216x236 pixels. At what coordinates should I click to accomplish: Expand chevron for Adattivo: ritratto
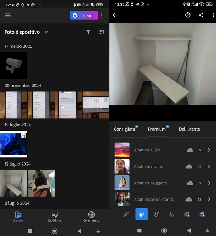coord(209,166)
